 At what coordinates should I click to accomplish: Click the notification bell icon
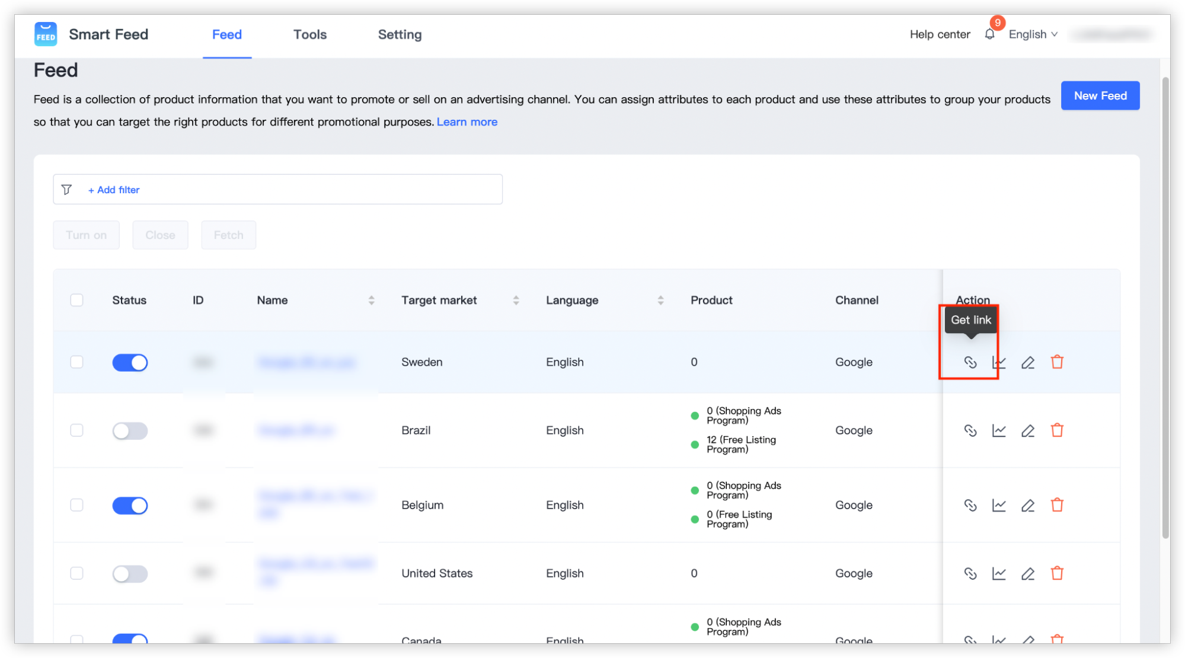pyautogui.click(x=989, y=34)
